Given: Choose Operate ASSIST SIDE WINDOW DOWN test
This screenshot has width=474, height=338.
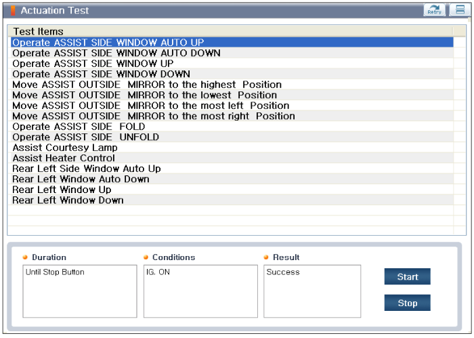Looking at the screenshot, I should [101, 74].
